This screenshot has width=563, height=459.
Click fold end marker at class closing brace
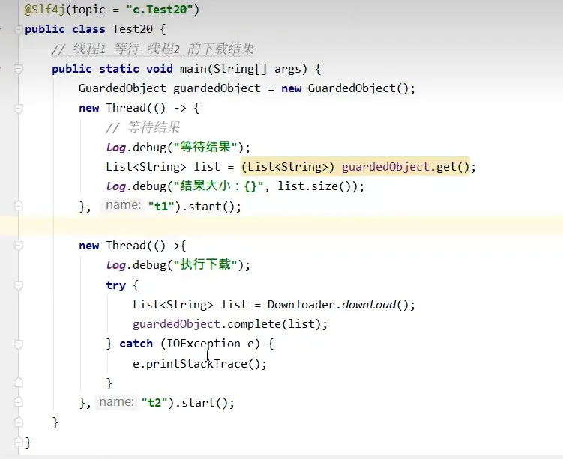click(x=18, y=442)
